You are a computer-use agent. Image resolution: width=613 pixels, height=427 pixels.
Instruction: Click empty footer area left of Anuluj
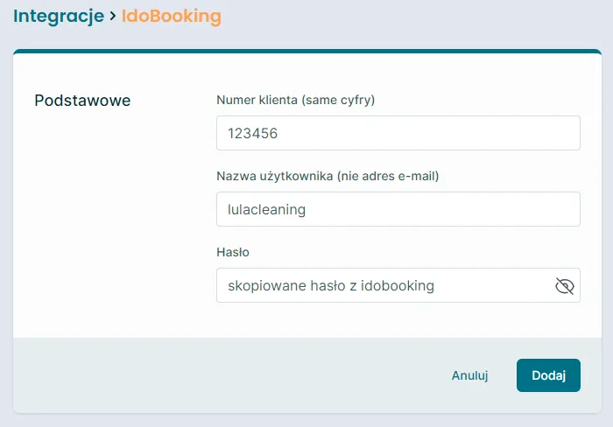pos(219,375)
